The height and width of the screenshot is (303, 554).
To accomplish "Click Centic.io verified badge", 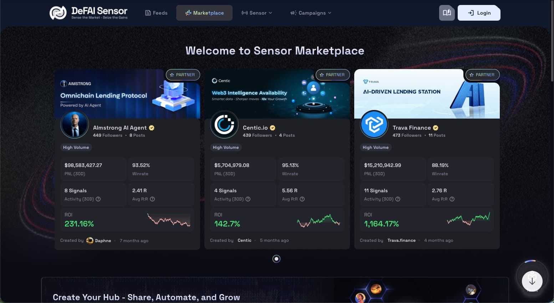I will pos(273,128).
